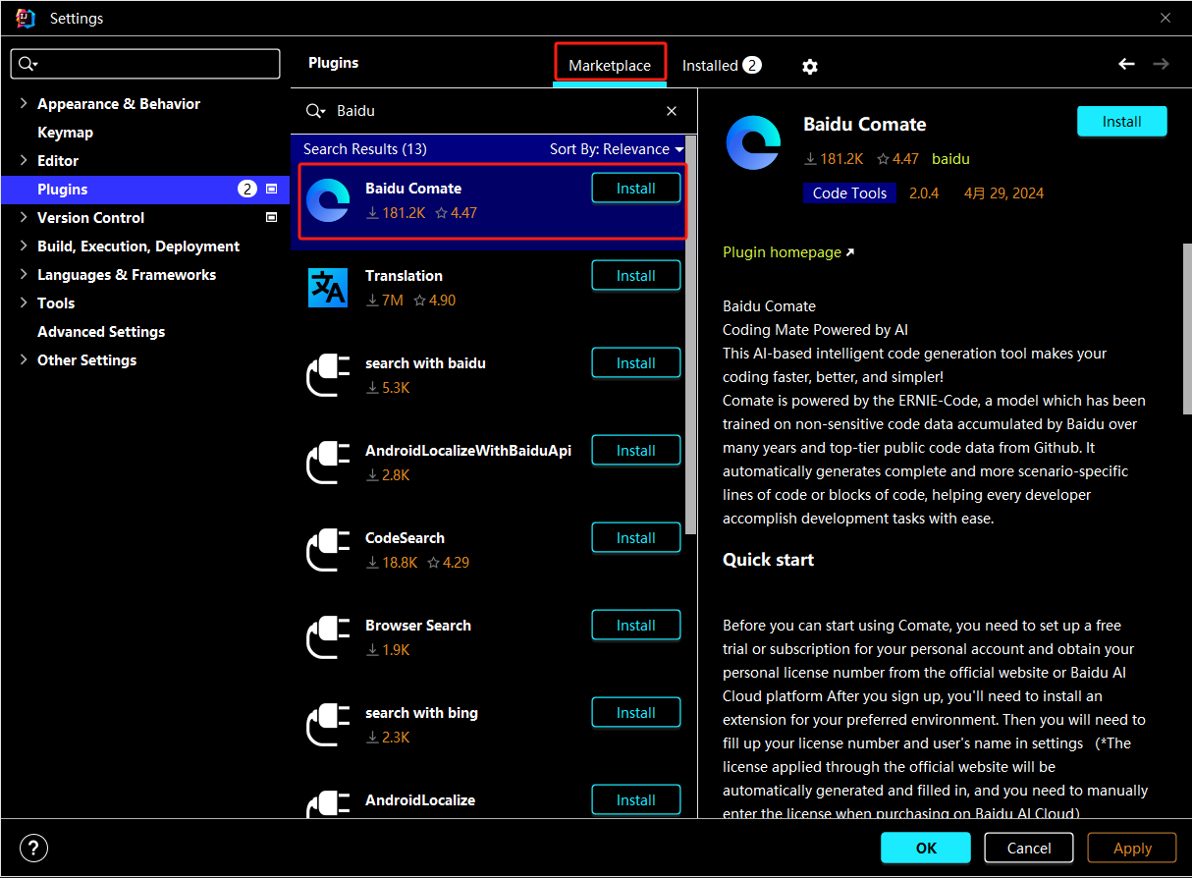Click the Baidu Comate list icon
This screenshot has width=1192, height=878.
328,200
